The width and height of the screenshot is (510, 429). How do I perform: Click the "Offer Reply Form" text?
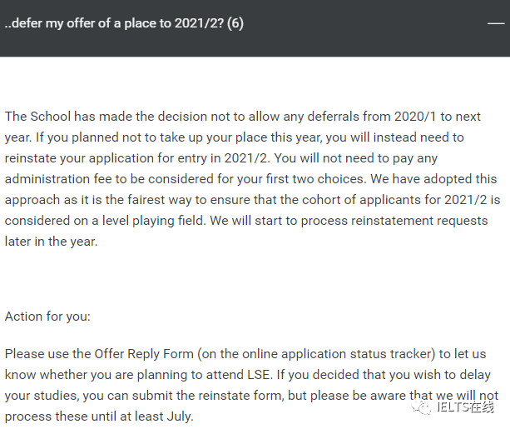pyautogui.click(x=144, y=354)
